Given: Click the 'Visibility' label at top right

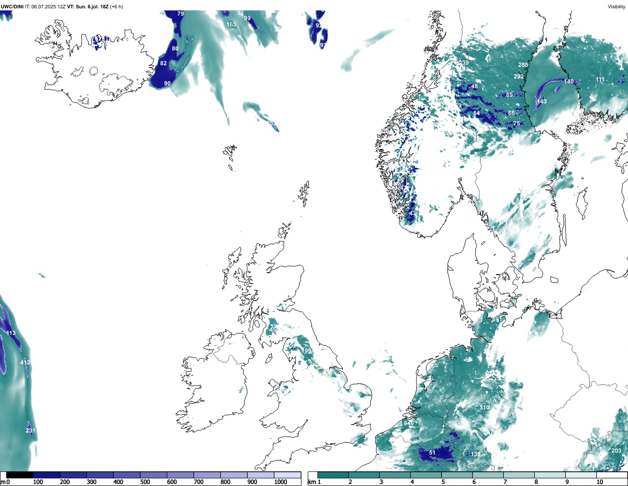Looking at the screenshot, I should pos(616,7).
